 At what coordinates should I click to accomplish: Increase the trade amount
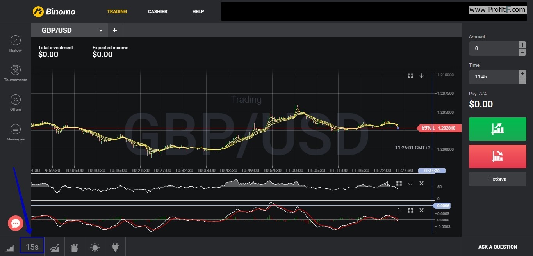click(x=522, y=45)
